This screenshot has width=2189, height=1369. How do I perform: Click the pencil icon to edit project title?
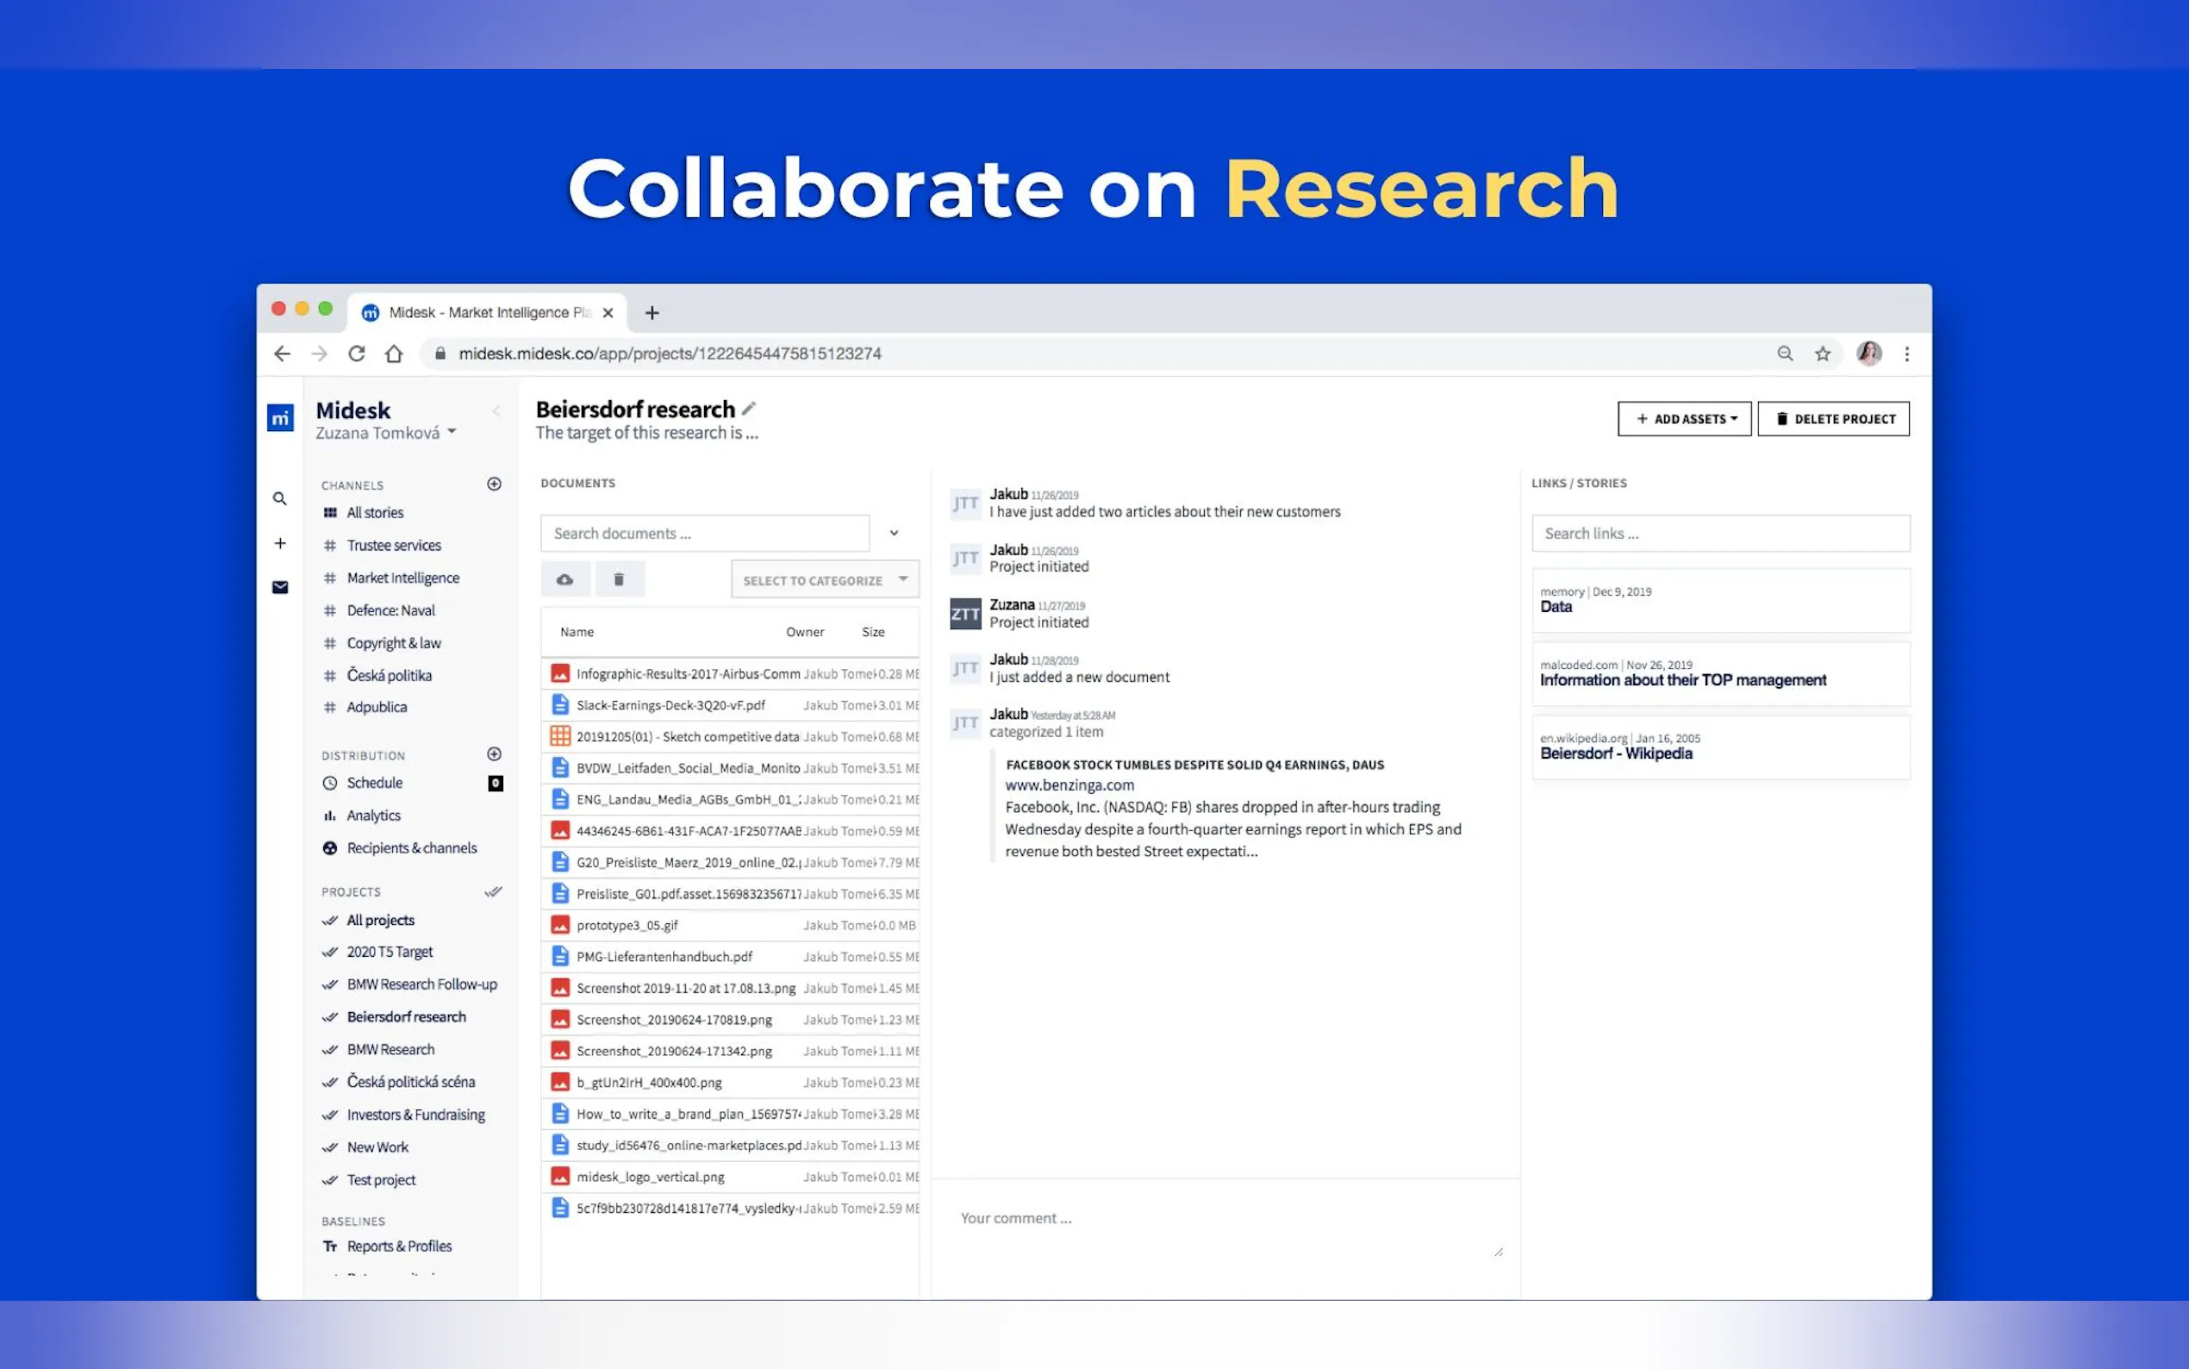(748, 409)
